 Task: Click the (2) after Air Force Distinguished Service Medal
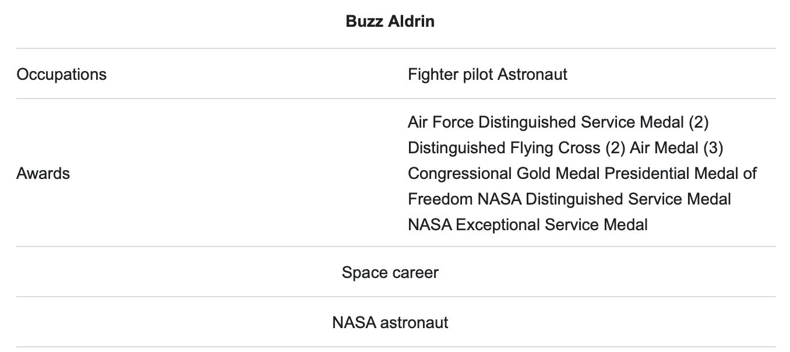698,122
